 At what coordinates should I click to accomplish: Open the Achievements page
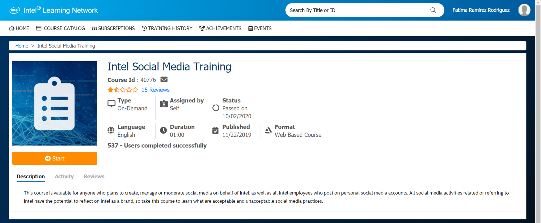point(220,29)
